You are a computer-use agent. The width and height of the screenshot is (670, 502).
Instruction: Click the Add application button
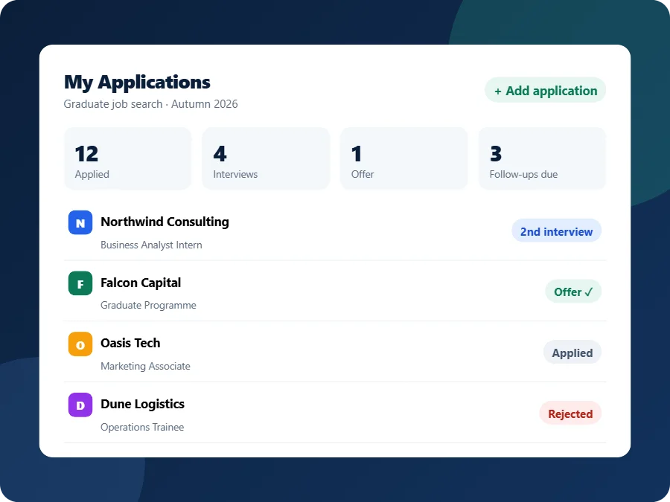coord(545,90)
